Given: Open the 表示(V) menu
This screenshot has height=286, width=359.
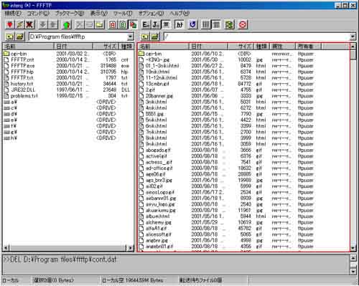Looking at the screenshot, I should [x=99, y=14].
